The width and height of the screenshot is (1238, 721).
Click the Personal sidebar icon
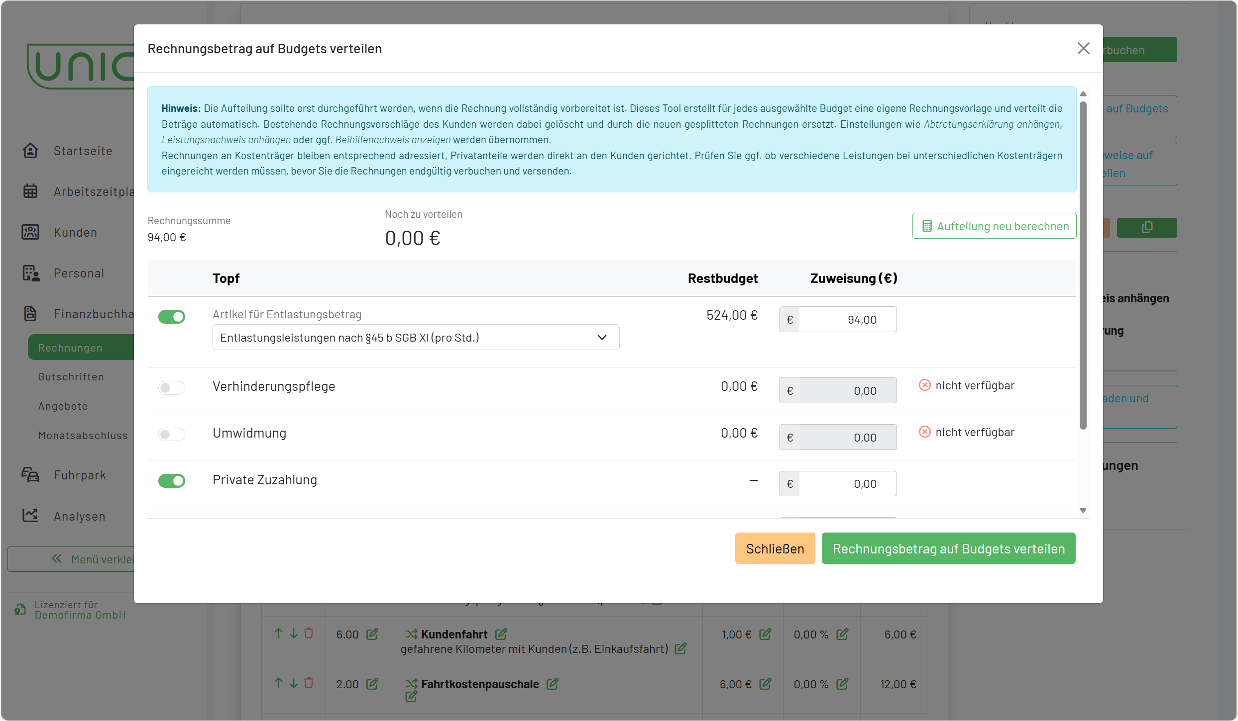31,273
